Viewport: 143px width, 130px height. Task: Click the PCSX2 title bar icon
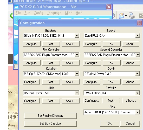click(x=16, y=7)
